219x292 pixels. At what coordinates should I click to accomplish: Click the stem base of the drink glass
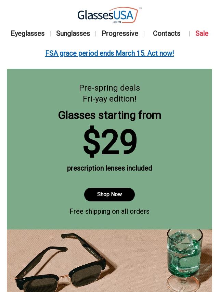(x=188, y=287)
